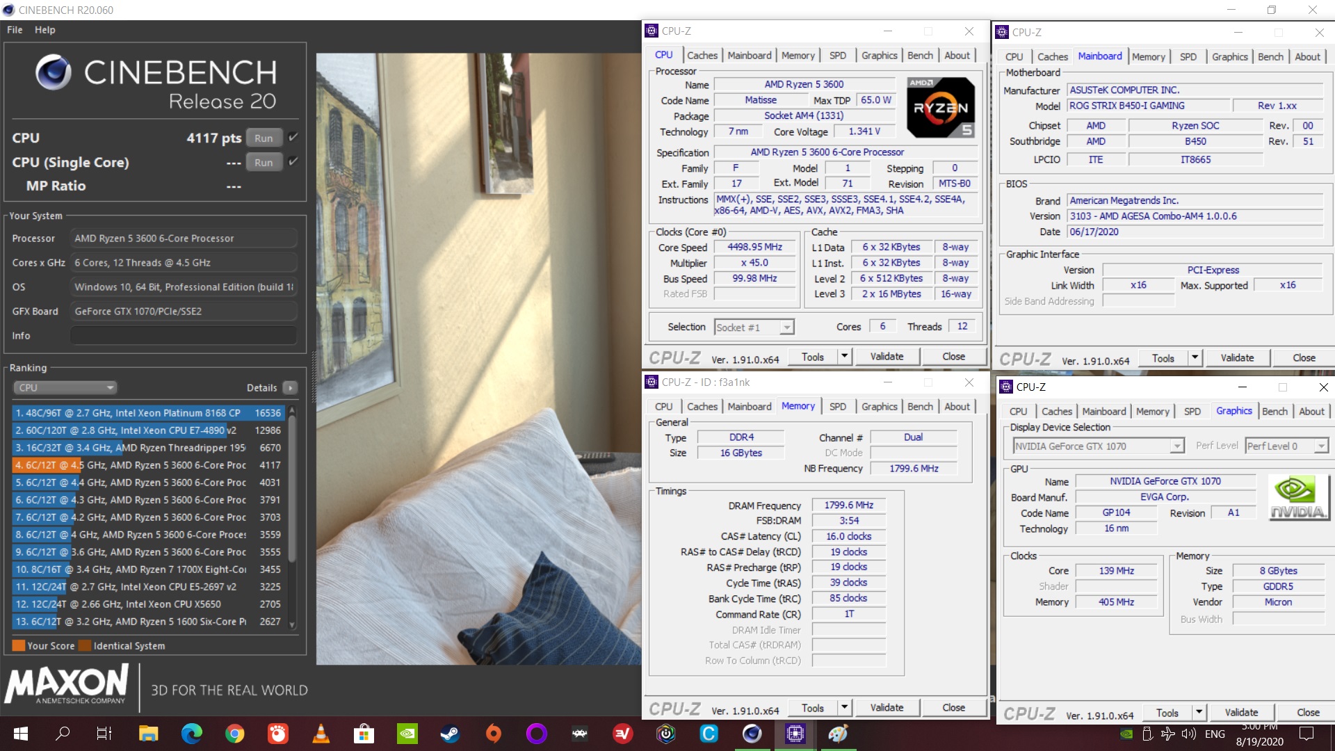Open the Windows Start menu
The height and width of the screenshot is (751, 1335).
[20, 734]
